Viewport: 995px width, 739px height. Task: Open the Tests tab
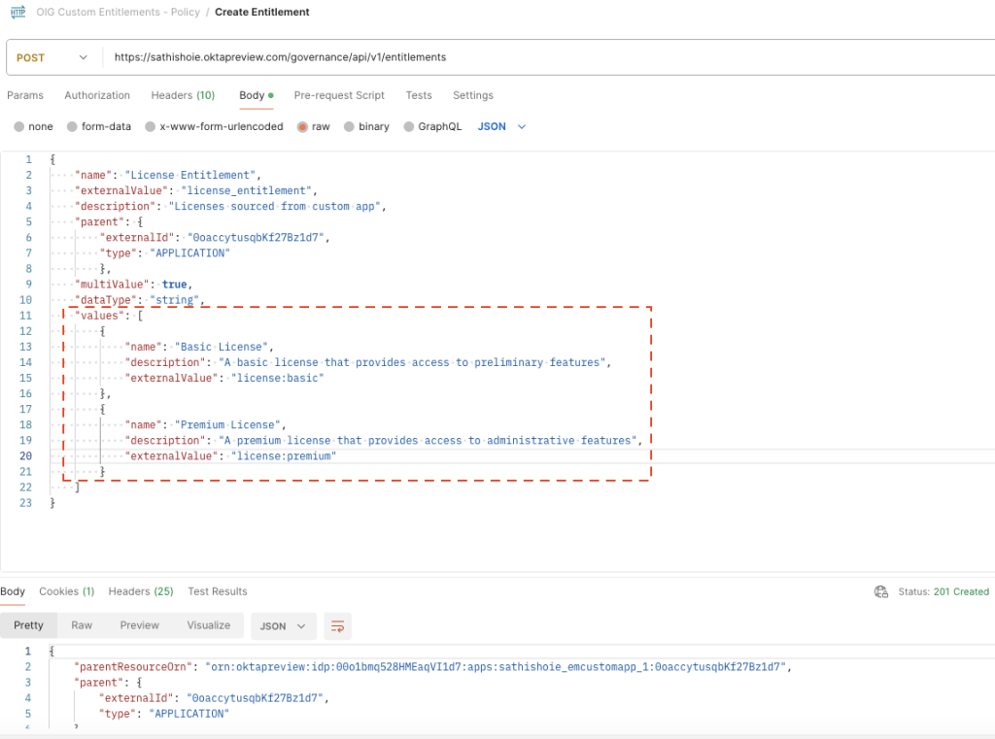[419, 95]
